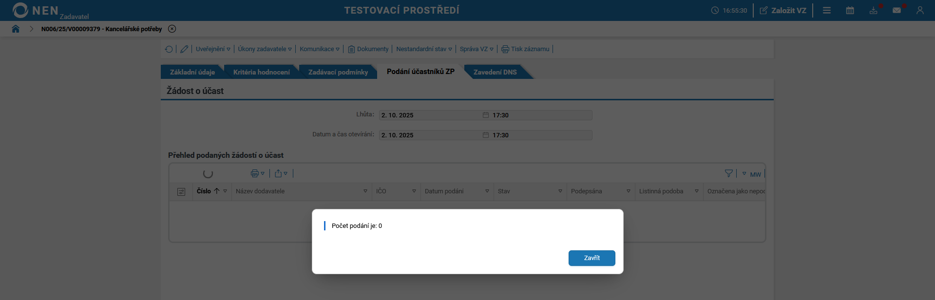Screen dimensions: 935x300
Task: Click the grid print icon dropdown
Action: point(257,173)
